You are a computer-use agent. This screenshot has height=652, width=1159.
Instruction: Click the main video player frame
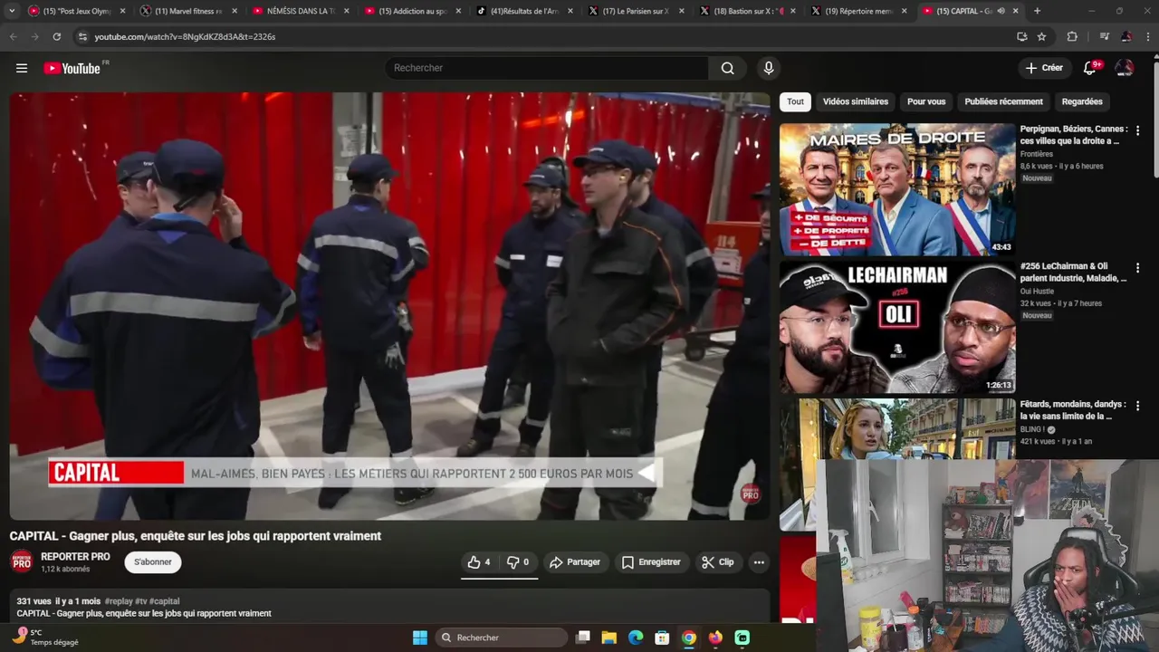(389, 306)
